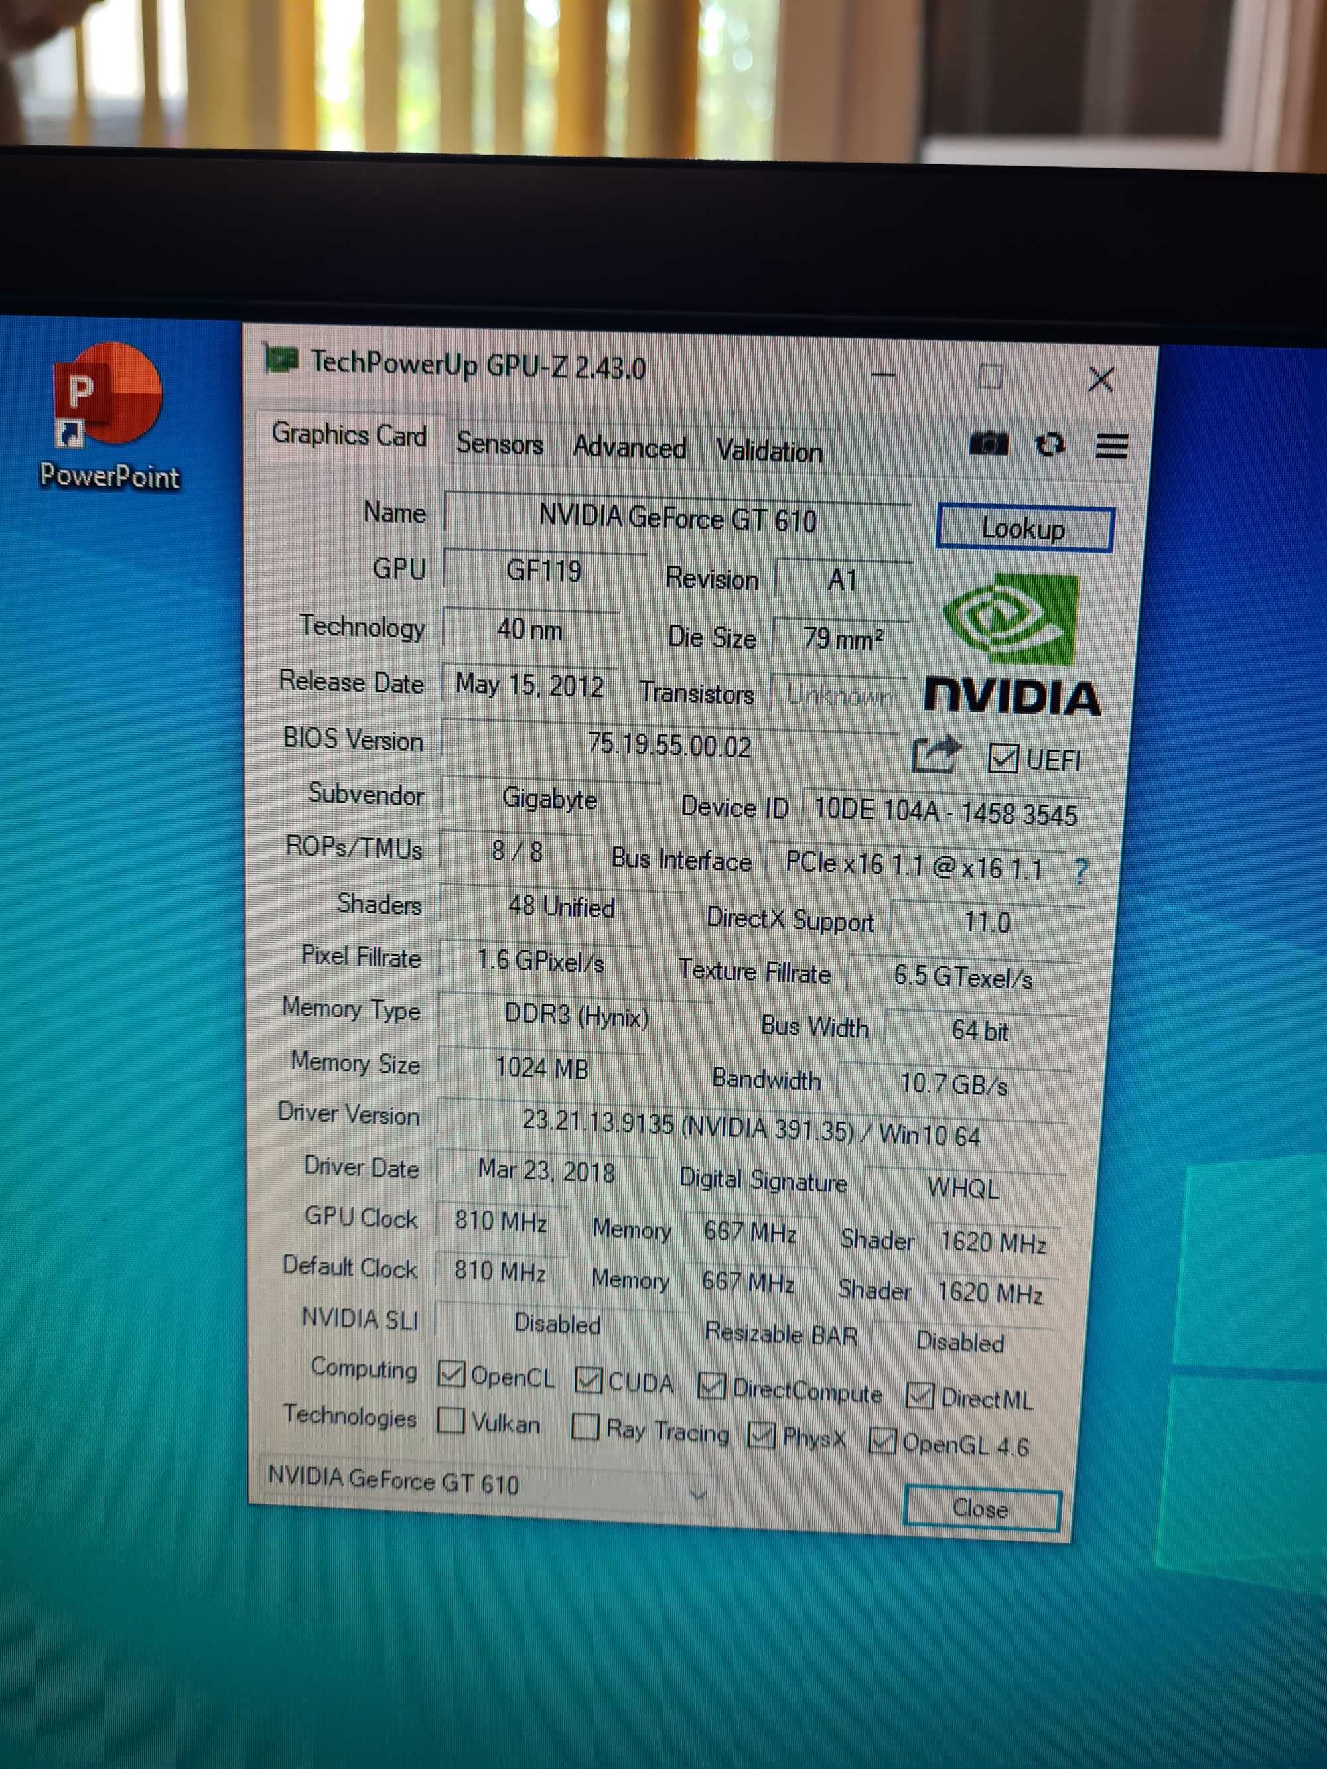
Task: Click the BIOS Version field 75.19.55.00.02
Action: (670, 745)
